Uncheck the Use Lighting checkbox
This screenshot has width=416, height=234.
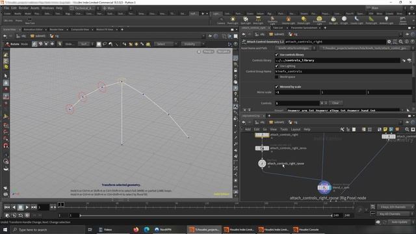pyautogui.click(x=277, y=66)
